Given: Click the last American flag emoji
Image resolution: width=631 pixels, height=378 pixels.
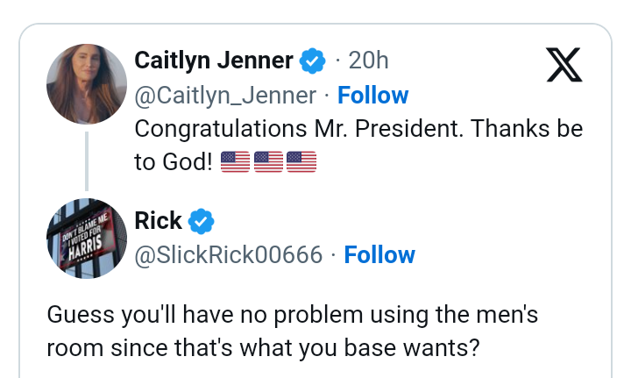Looking at the screenshot, I should (301, 162).
